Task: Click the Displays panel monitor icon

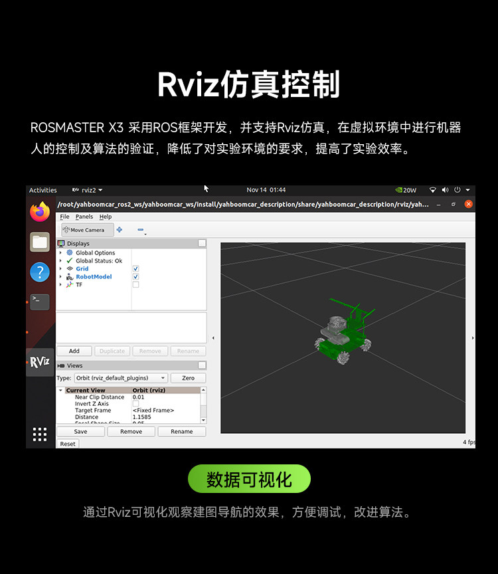Action: pyautogui.click(x=61, y=243)
